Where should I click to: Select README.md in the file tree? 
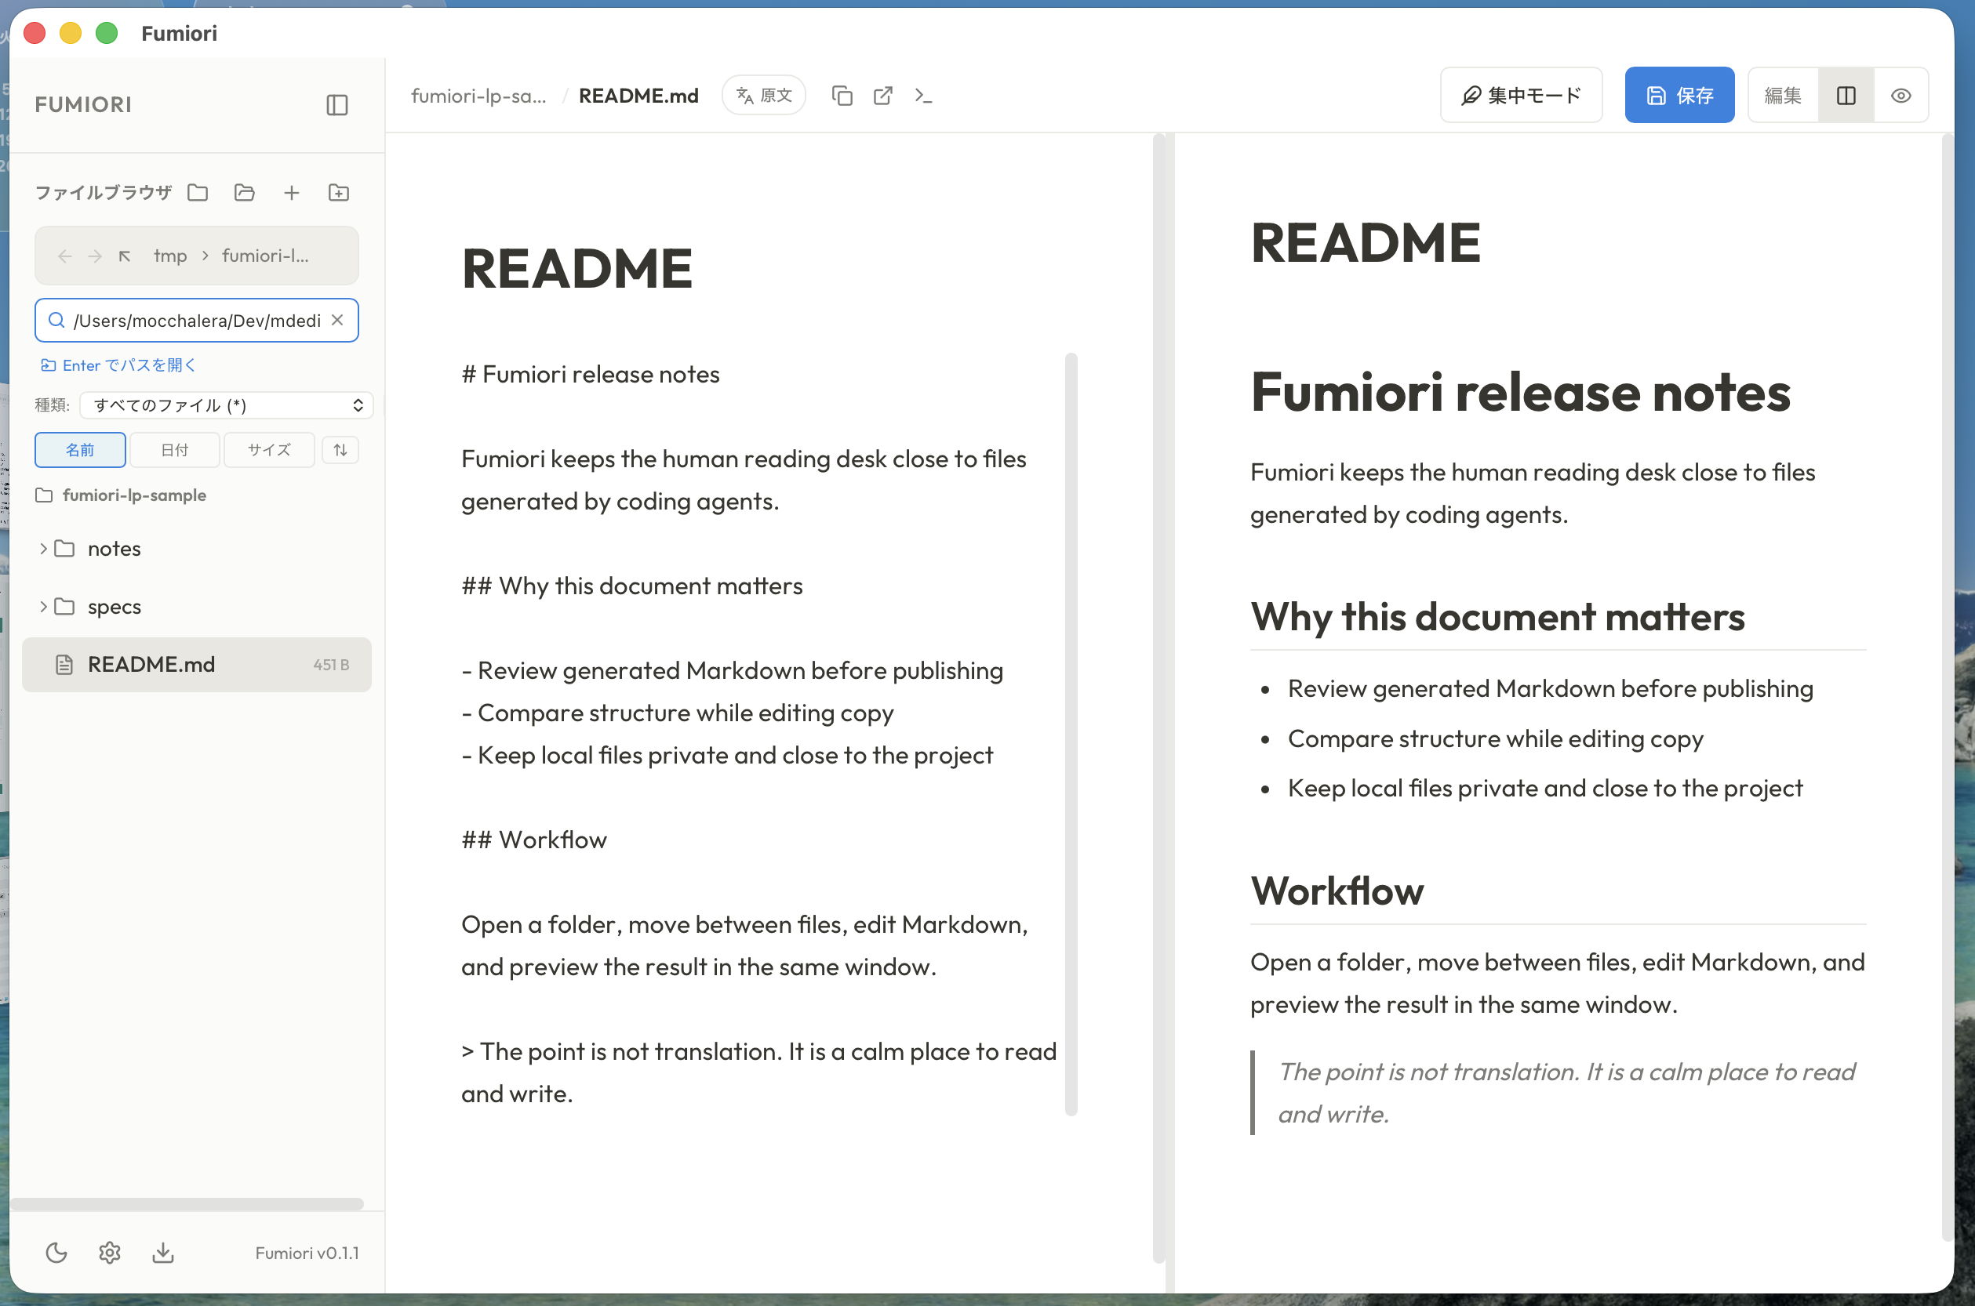(x=197, y=665)
